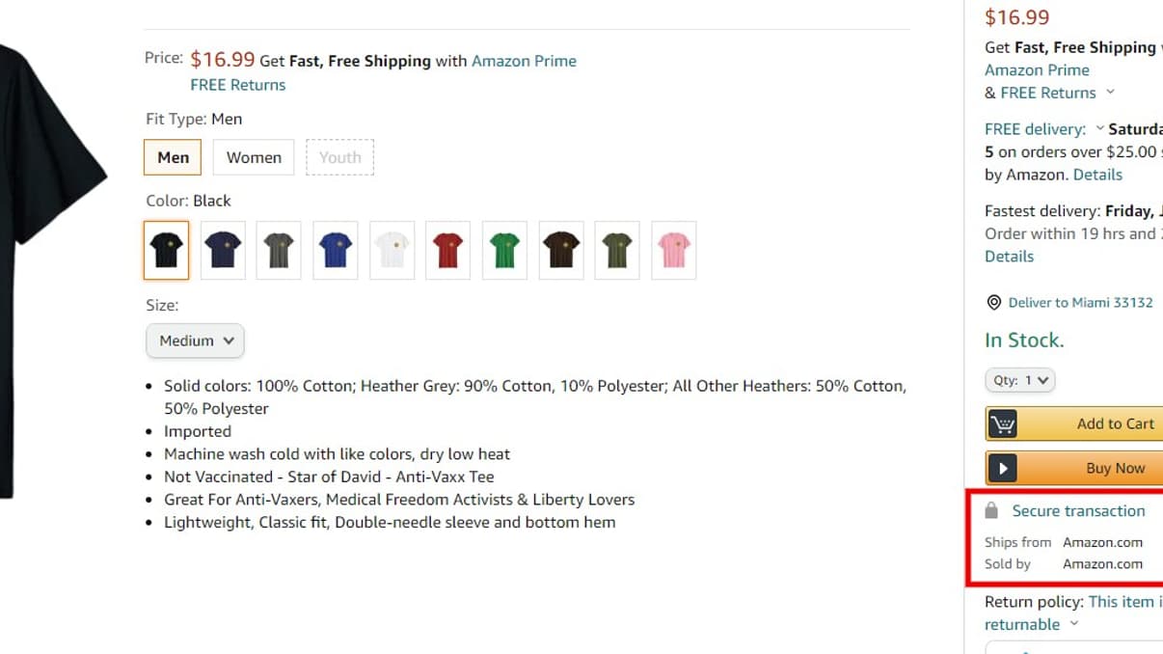Select the pink color swatch
Screen dimensions: 1163x654
673,251
